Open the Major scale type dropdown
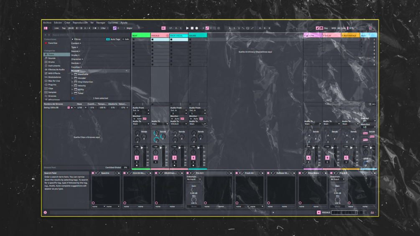 point(133,28)
